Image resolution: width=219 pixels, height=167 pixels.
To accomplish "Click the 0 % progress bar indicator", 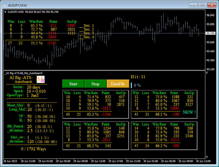I will click(131, 85).
